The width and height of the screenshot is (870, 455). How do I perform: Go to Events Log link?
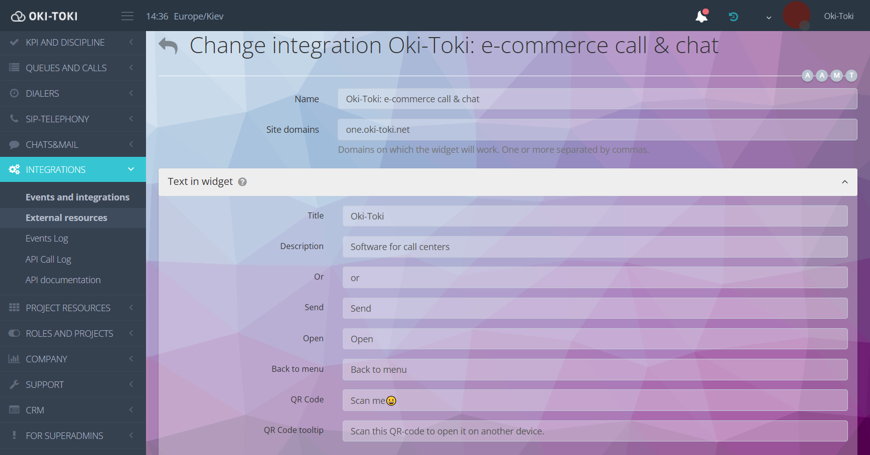(x=47, y=239)
